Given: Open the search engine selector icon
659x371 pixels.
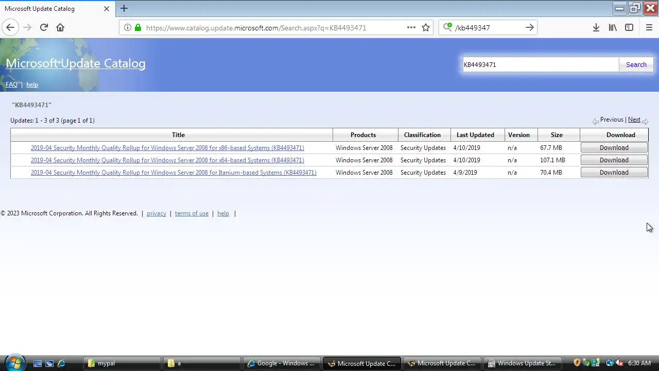Looking at the screenshot, I should pos(447,27).
